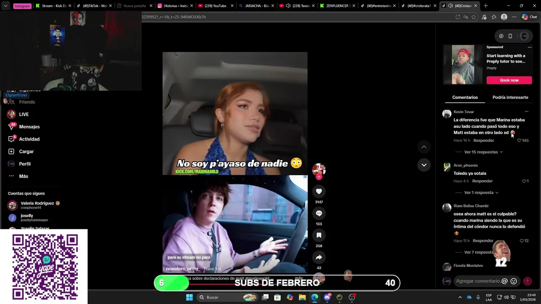Screen dimensions: 541x304
Task: Open Windows Start menu
Action: 189,297
